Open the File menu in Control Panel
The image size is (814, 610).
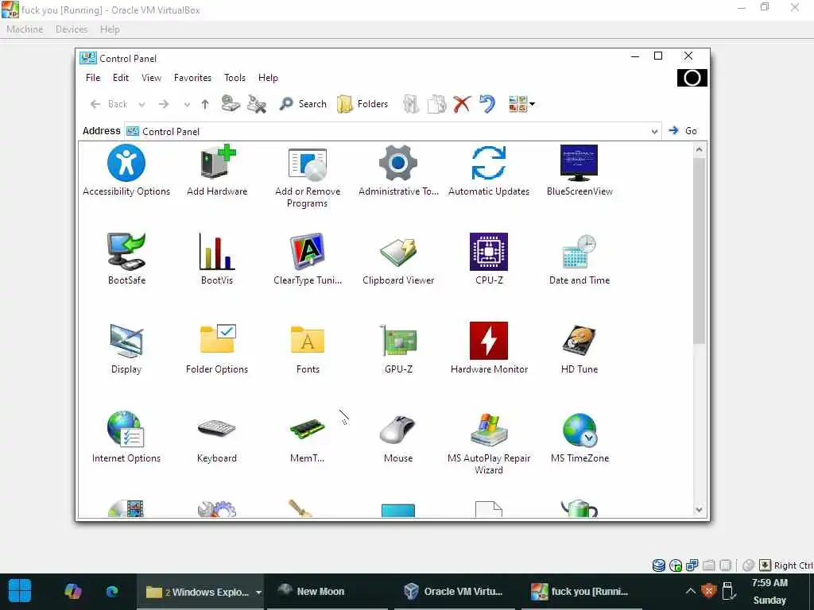coord(93,78)
